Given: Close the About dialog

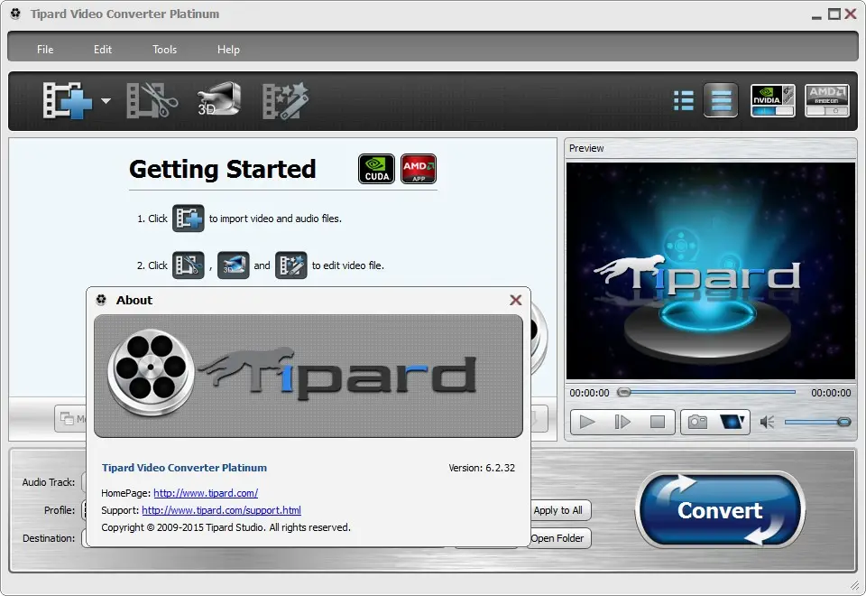Looking at the screenshot, I should pos(516,300).
